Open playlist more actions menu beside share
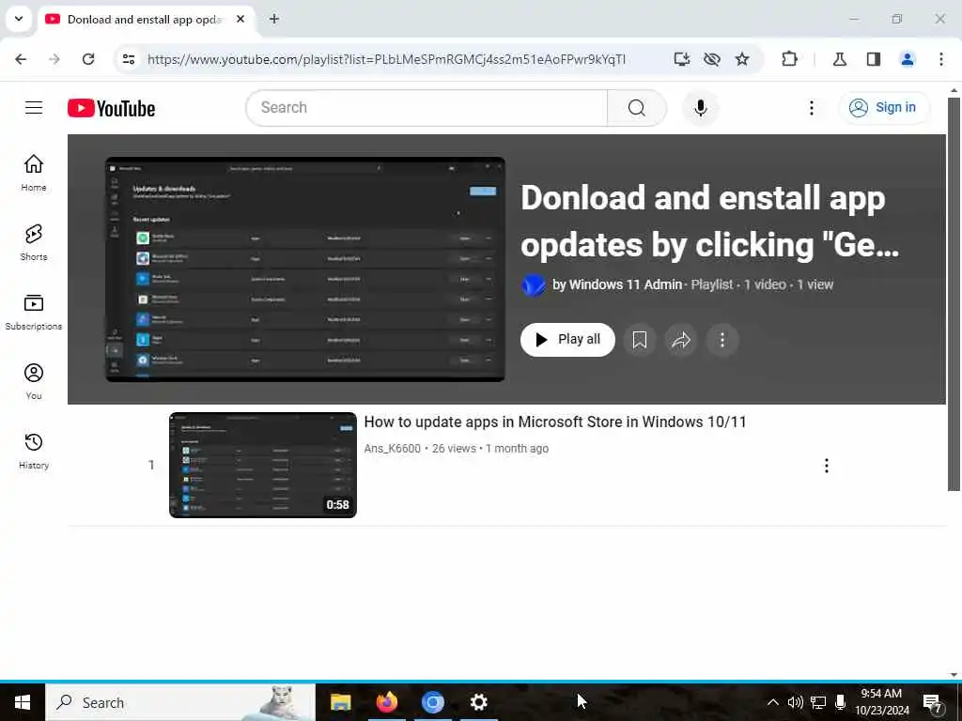The image size is (962, 721). pos(722,340)
